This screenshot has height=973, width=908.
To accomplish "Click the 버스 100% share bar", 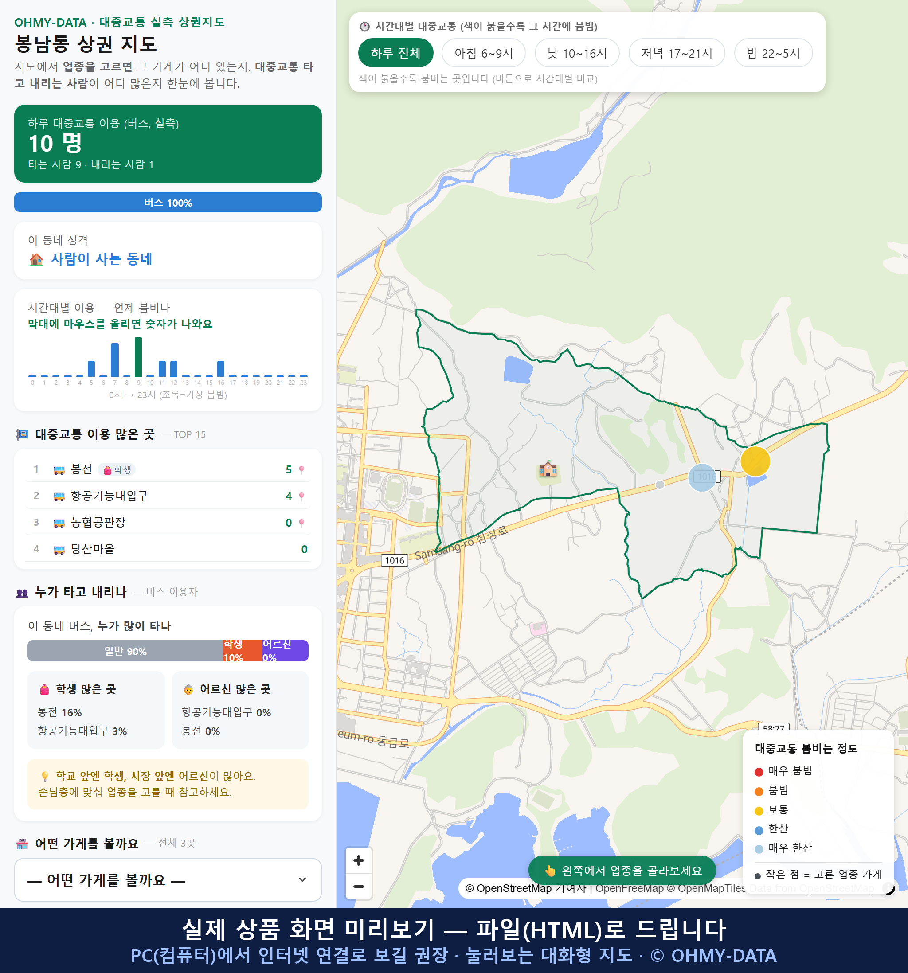I will [168, 203].
